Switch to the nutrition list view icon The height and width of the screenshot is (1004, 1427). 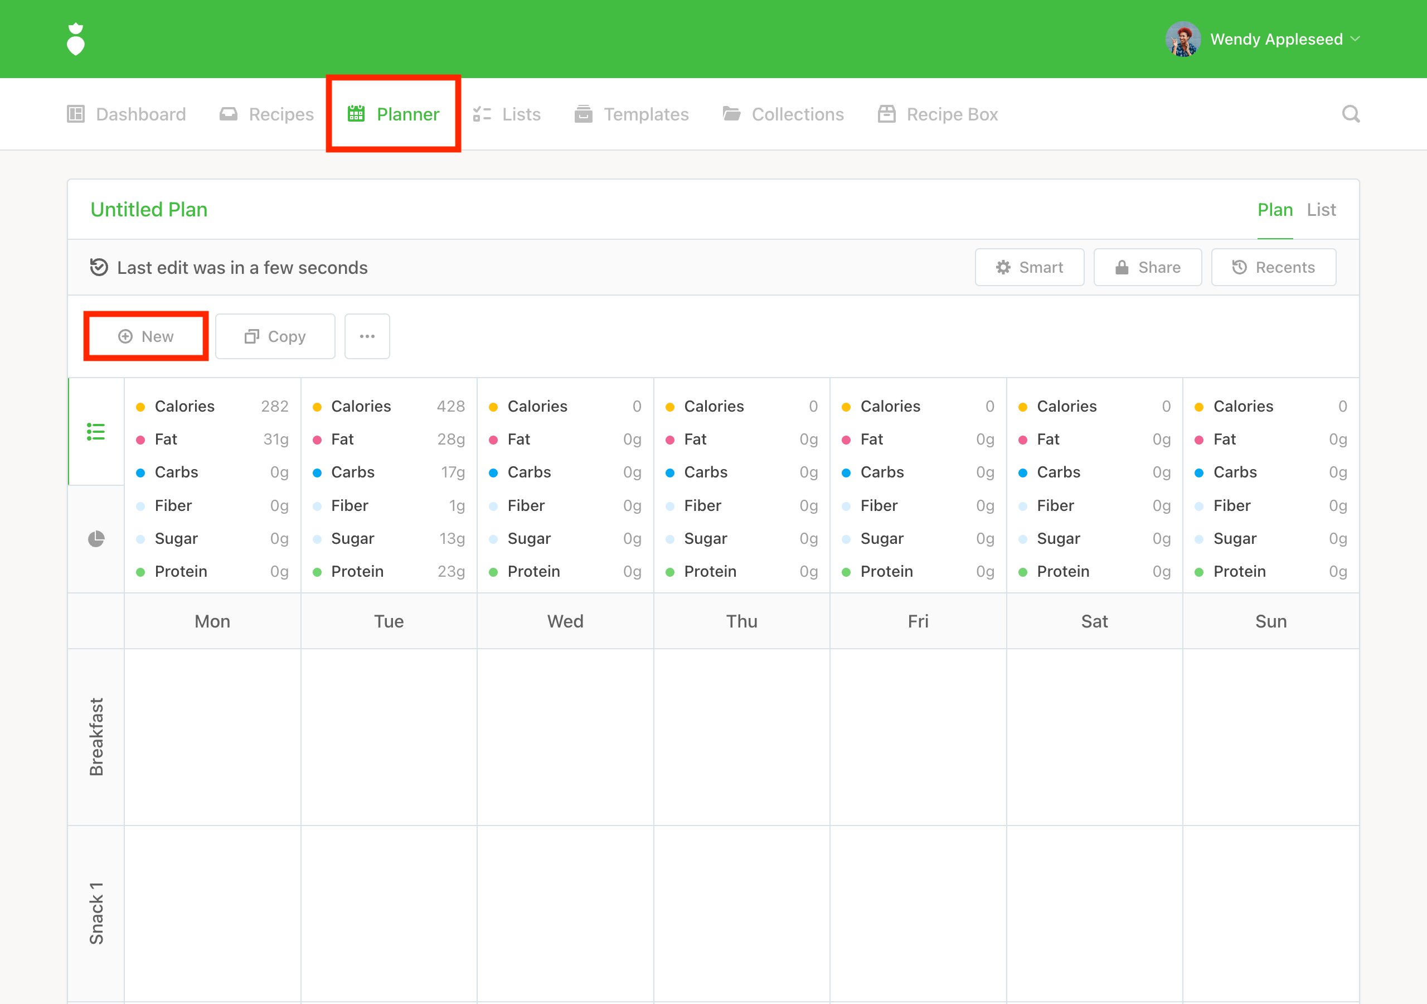(x=96, y=431)
